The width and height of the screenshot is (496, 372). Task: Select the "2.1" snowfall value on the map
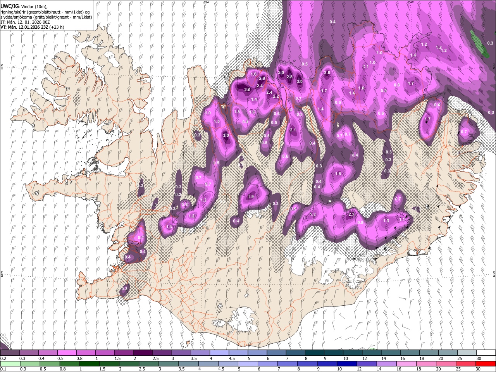coord(293,130)
